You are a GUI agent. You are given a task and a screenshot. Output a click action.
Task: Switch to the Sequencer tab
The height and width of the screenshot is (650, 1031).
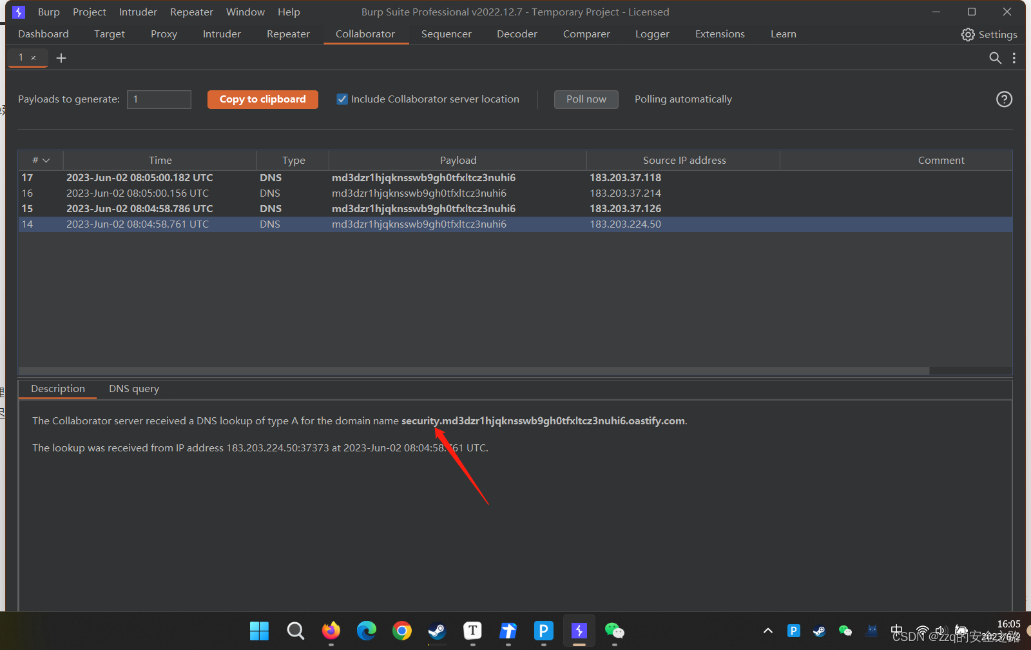coord(447,34)
